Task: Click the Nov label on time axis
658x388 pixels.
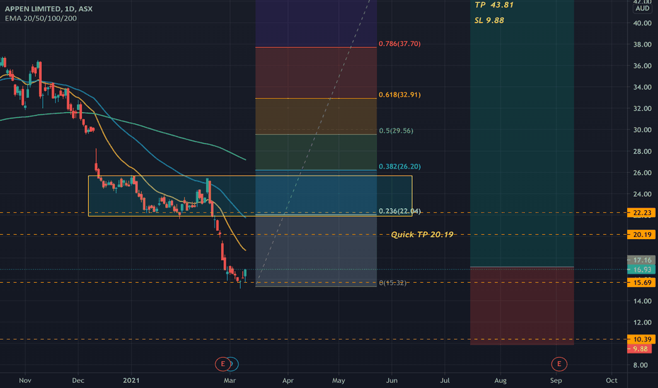Action: click(x=25, y=380)
